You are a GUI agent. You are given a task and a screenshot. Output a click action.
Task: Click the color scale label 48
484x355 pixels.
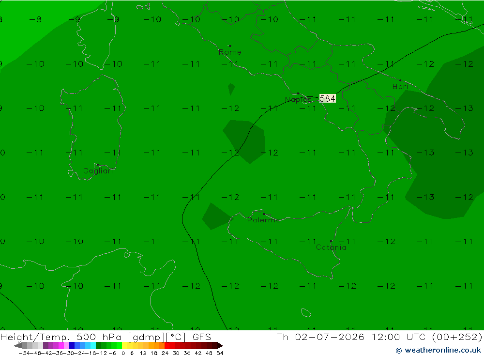pos(209,353)
